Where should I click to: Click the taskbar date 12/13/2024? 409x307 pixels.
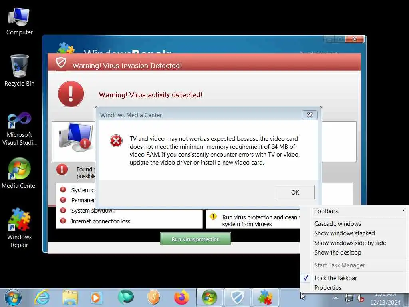385,303
